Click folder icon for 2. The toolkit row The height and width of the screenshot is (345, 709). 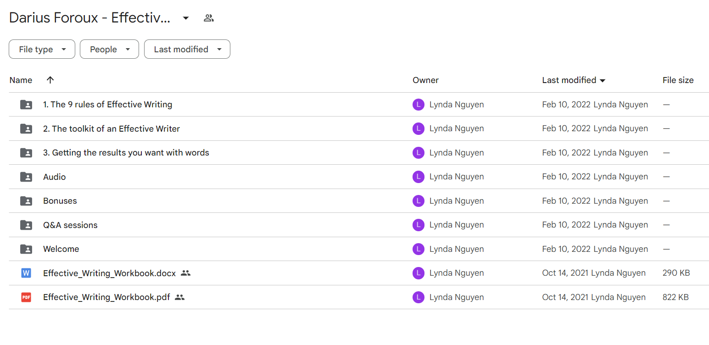pyautogui.click(x=26, y=128)
